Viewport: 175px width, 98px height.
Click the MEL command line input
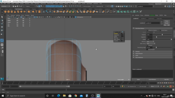pos(36,90)
